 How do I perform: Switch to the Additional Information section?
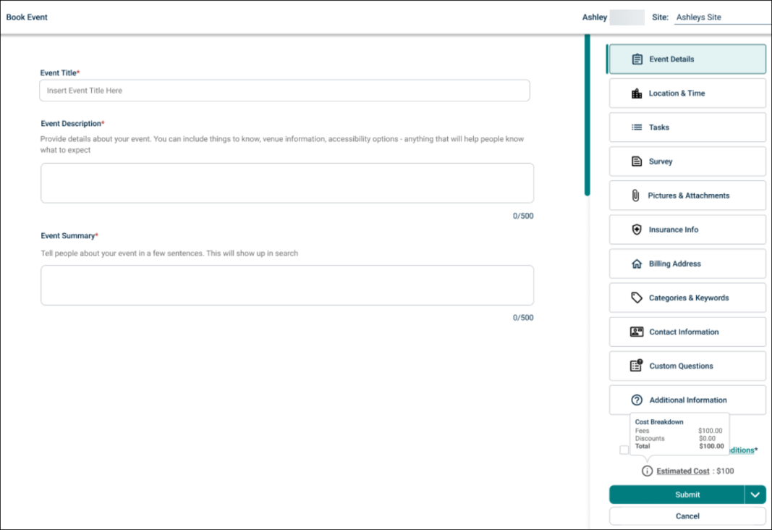click(x=687, y=400)
